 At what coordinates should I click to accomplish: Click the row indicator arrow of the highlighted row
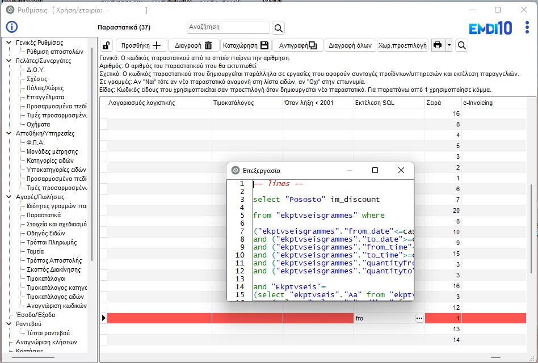point(104,318)
